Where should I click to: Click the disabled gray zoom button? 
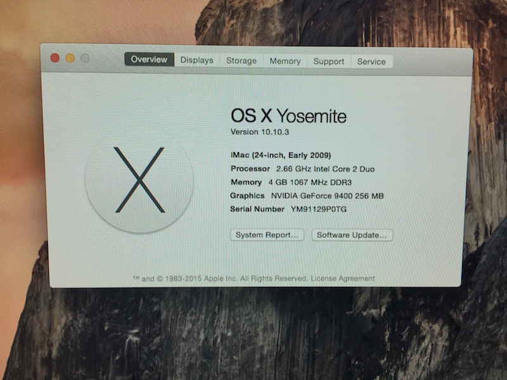(85, 58)
